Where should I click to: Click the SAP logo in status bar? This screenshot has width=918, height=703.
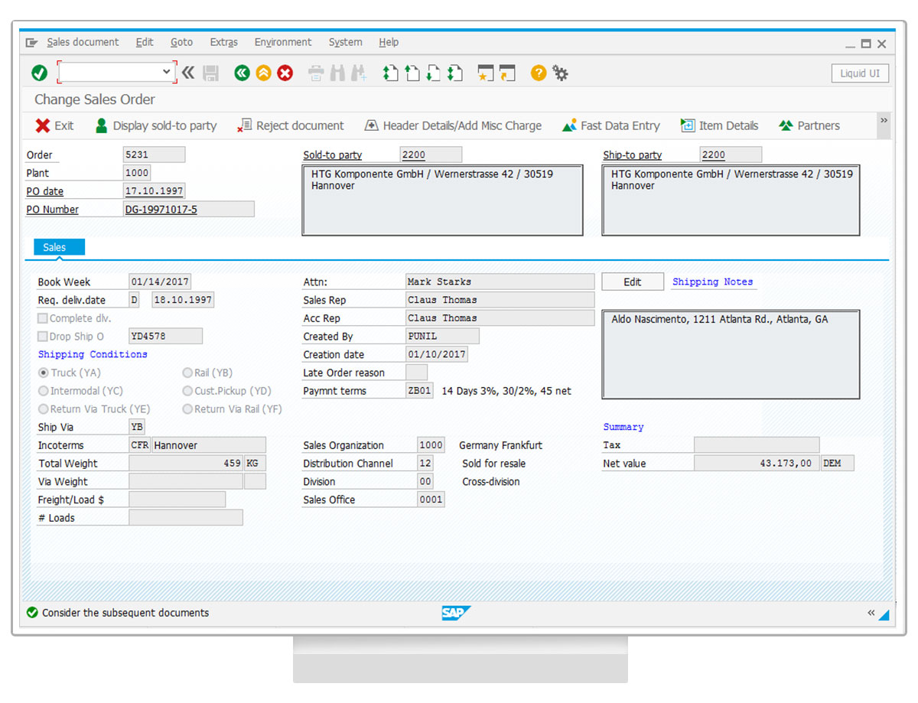point(456,613)
